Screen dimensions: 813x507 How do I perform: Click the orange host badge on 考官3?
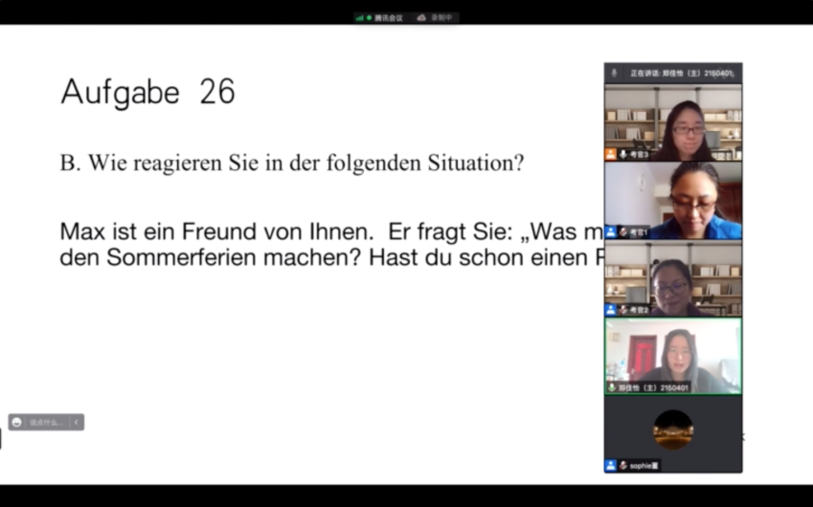pyautogui.click(x=610, y=154)
